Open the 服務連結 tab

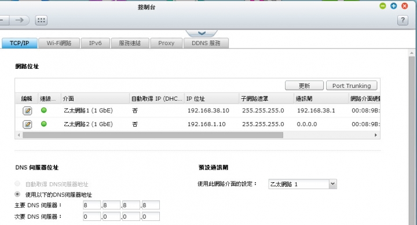click(x=130, y=43)
